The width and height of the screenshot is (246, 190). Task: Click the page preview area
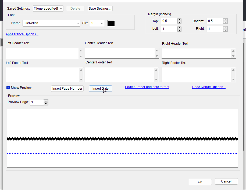pos(122,138)
